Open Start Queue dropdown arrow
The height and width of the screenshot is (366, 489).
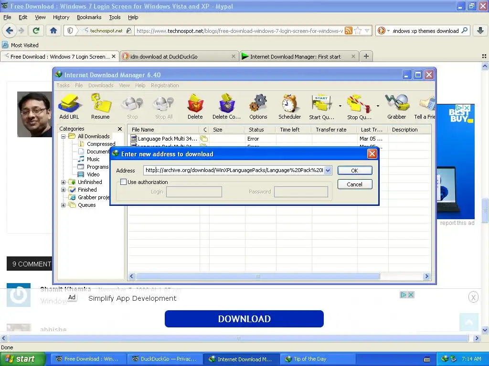[340, 106]
